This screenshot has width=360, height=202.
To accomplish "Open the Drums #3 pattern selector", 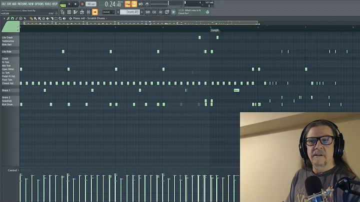I will pyautogui.click(x=130, y=12).
